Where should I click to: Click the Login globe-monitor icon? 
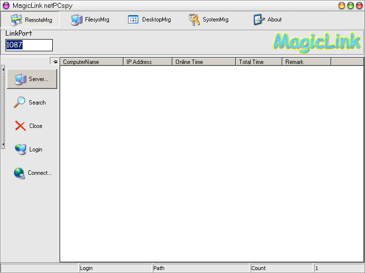(20, 149)
